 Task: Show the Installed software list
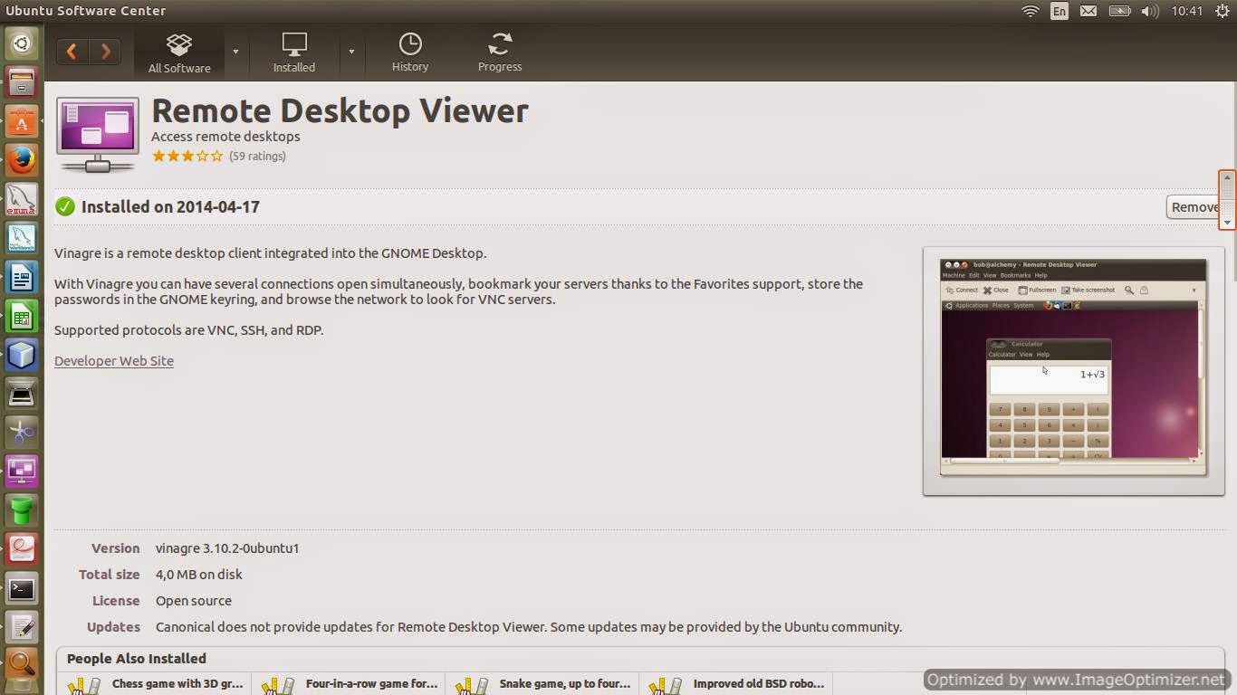294,52
